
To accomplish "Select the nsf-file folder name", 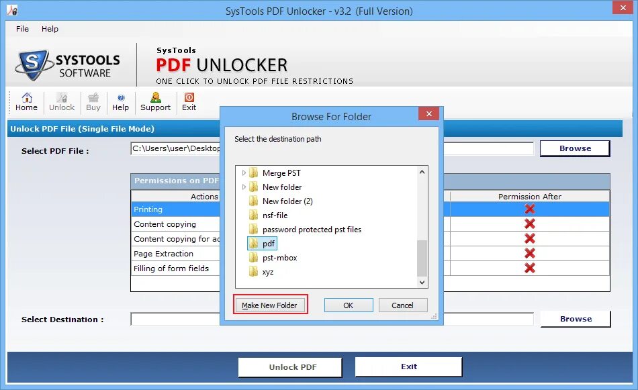I will 275,215.
